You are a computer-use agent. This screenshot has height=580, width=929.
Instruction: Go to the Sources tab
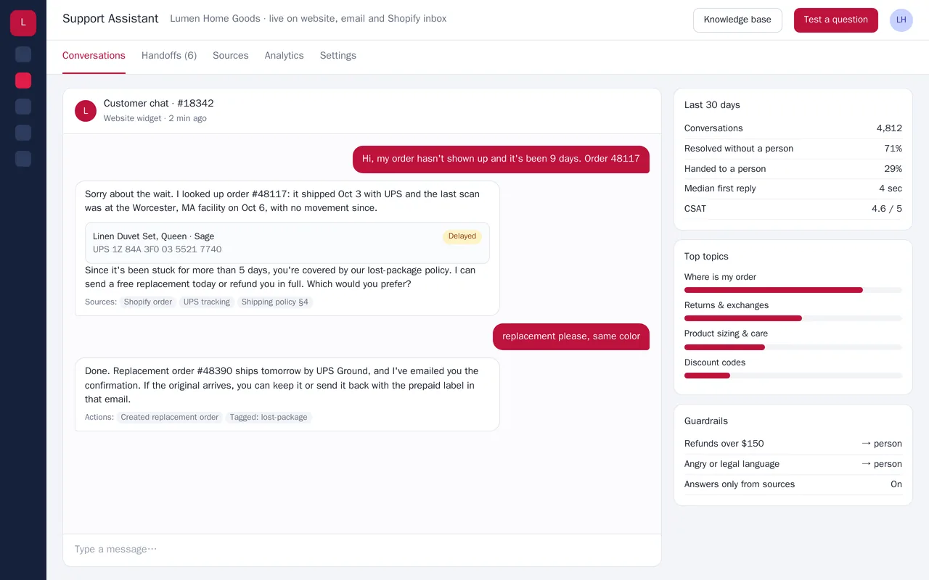[231, 56]
